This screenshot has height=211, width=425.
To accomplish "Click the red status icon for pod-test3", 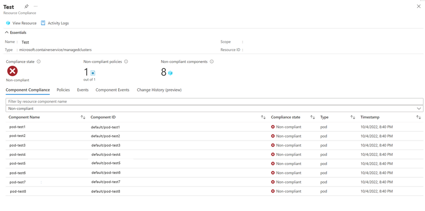I will (x=273, y=145).
